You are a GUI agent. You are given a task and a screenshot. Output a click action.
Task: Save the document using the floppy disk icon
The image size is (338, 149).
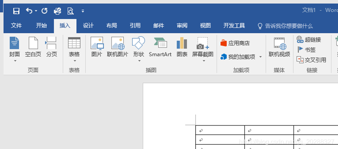tap(16, 11)
